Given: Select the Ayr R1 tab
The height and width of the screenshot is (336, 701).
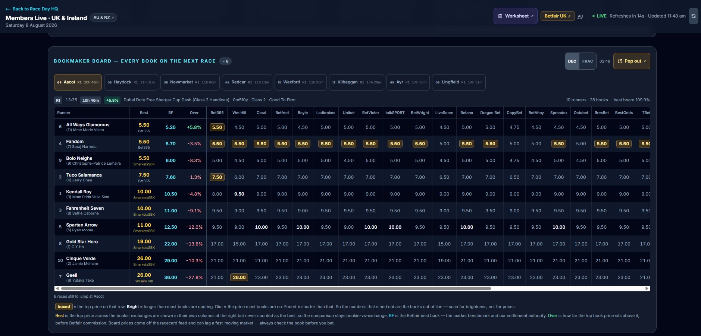Looking at the screenshot, I should point(408,82).
